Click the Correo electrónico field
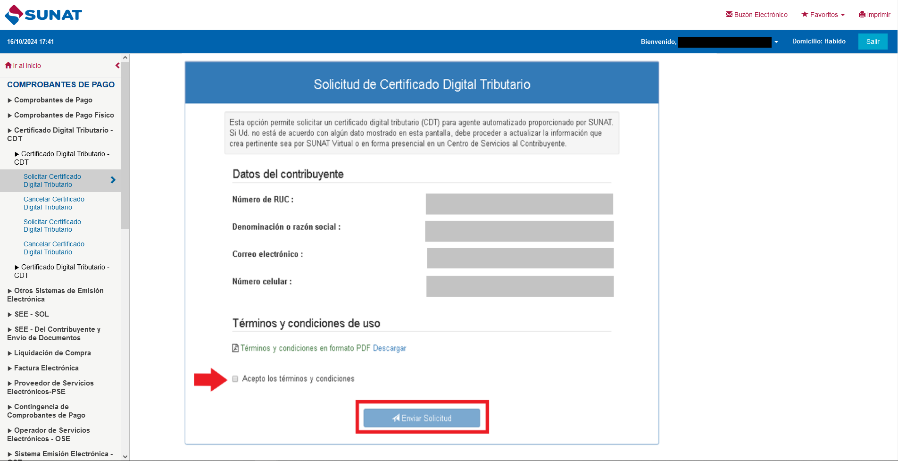898x461 pixels. pyautogui.click(x=520, y=258)
